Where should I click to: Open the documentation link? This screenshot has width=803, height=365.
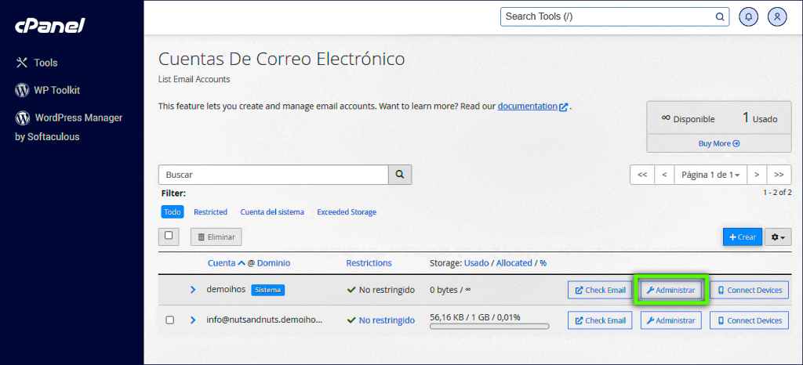click(x=527, y=106)
